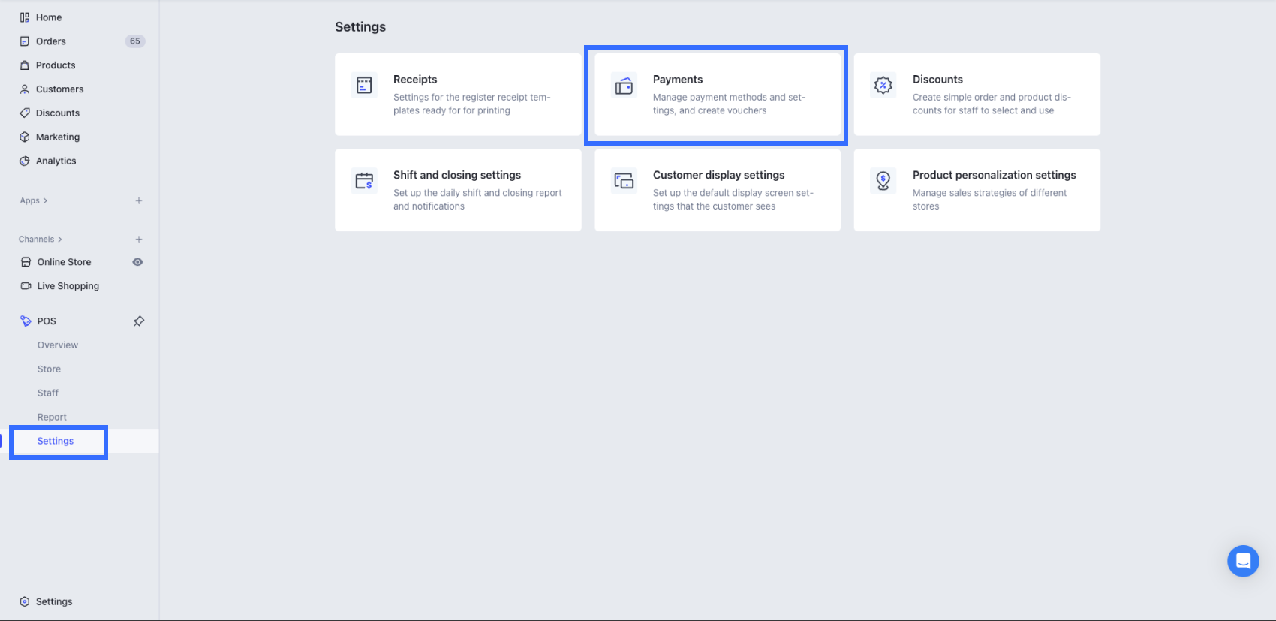Viewport: 1276px width, 621px height.
Task: Open the Receipts settings card title
Action: point(415,80)
